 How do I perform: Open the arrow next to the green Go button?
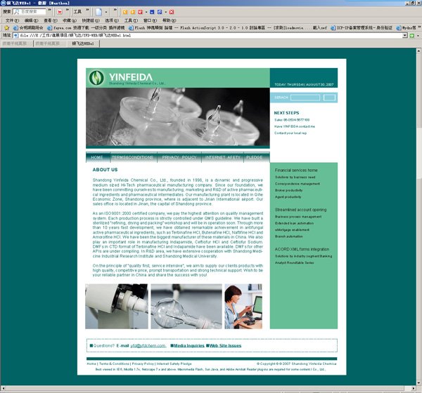tap(418, 36)
